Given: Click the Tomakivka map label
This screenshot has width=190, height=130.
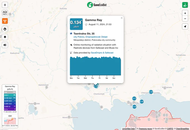Looking at the screenshot, I should (180, 55).
